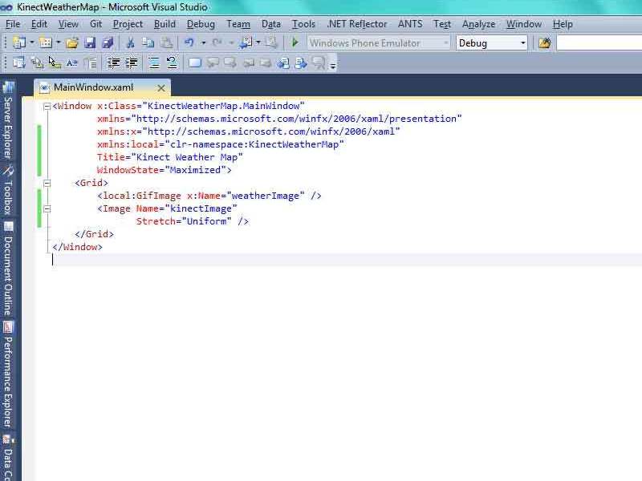This screenshot has height=481, width=642.
Task: Click the Add New Item toolbar icon
Action: (46, 42)
